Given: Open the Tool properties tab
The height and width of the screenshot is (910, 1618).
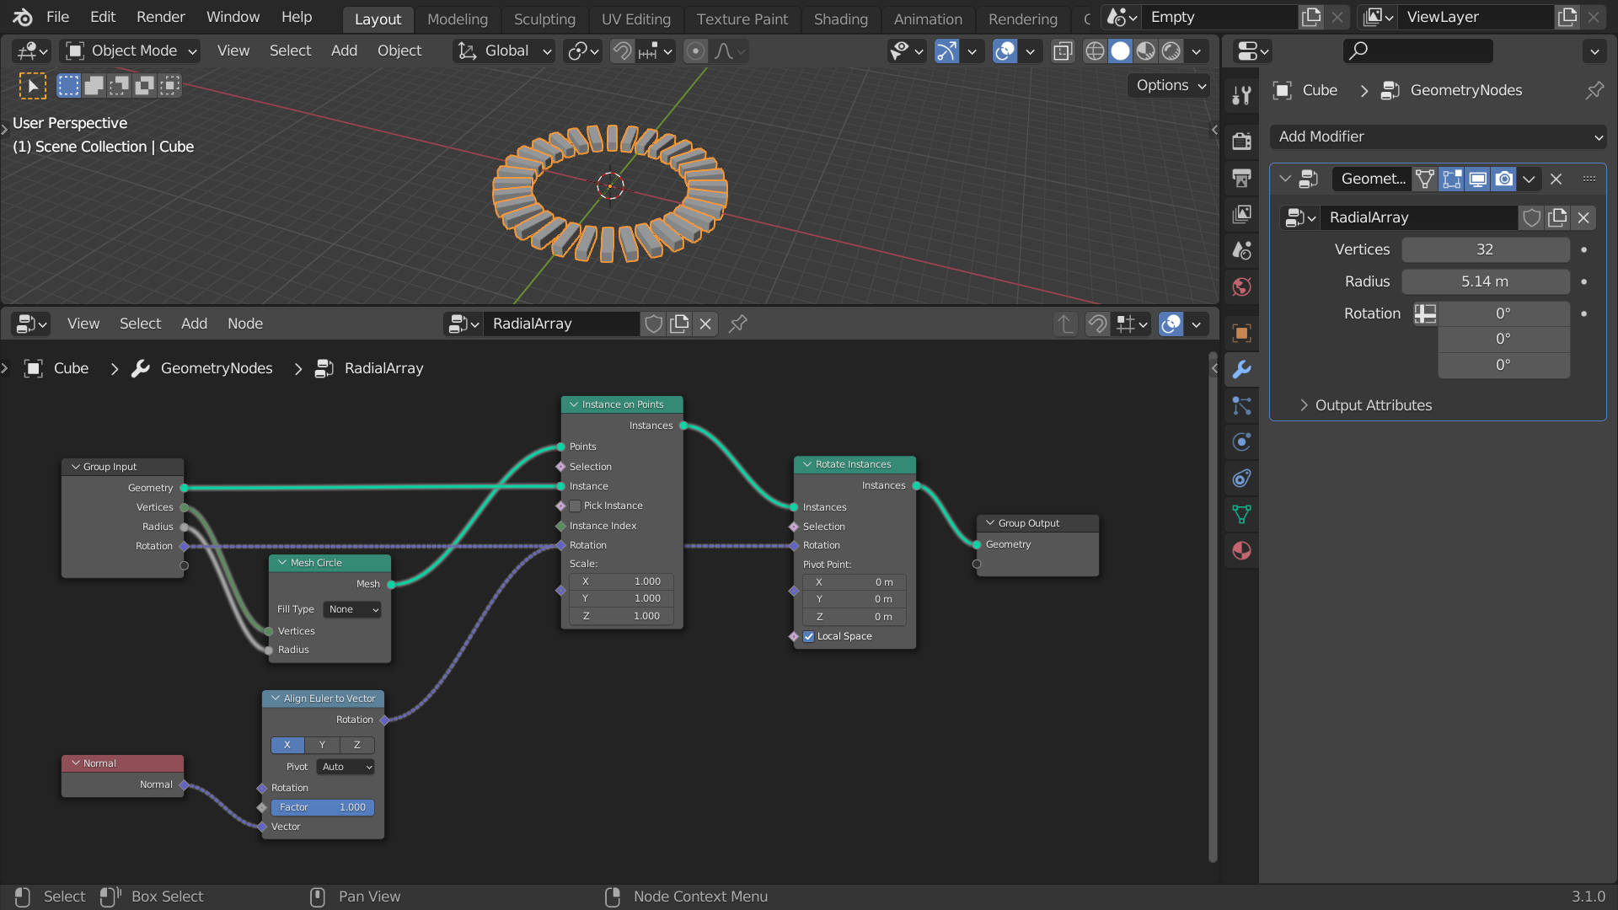Looking at the screenshot, I should tap(1241, 96).
